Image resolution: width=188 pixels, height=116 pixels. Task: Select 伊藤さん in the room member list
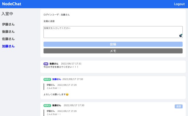pyautogui.click(x=8, y=24)
